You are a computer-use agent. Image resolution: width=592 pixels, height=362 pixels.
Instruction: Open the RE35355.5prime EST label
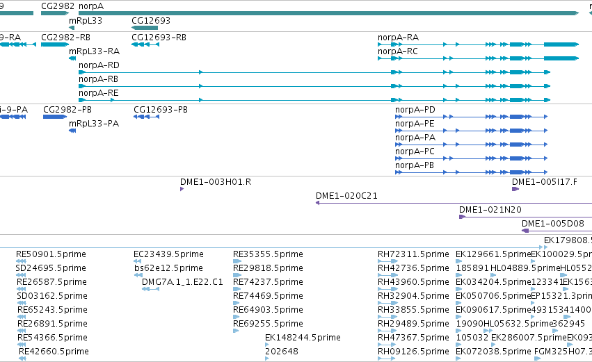pos(268,254)
